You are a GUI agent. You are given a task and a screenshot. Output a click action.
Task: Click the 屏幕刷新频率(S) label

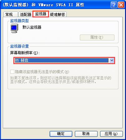[x=25, y=53]
